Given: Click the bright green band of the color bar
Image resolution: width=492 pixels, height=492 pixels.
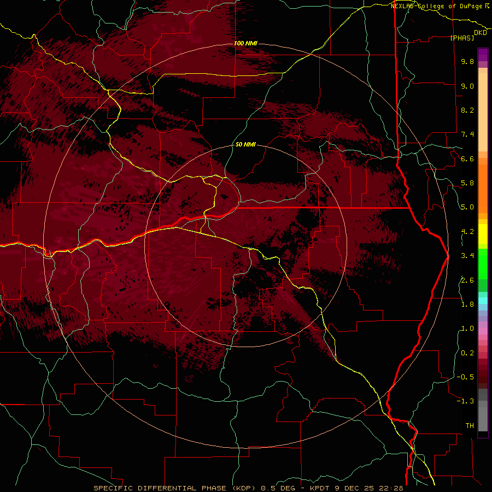Looking at the screenshot, I should pos(483,263).
